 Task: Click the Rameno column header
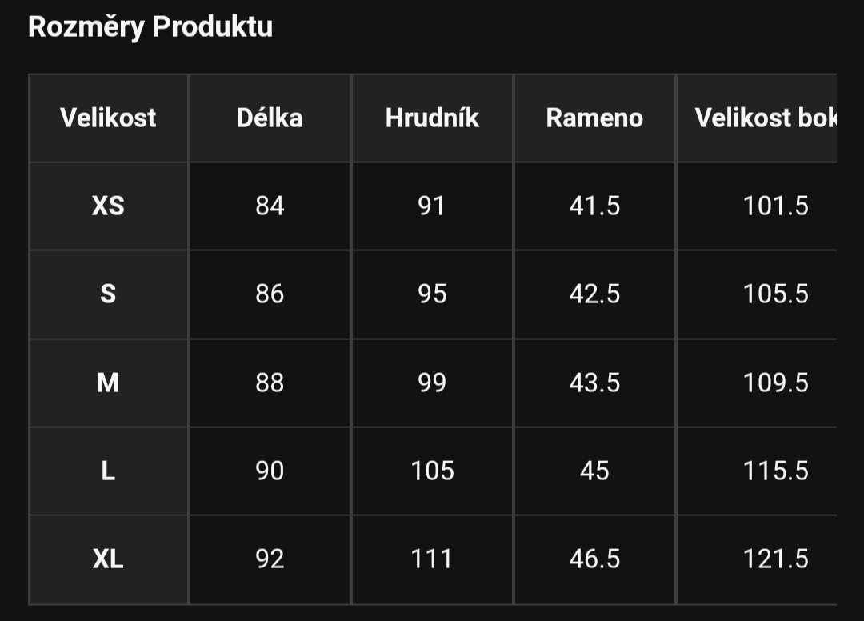tap(594, 118)
